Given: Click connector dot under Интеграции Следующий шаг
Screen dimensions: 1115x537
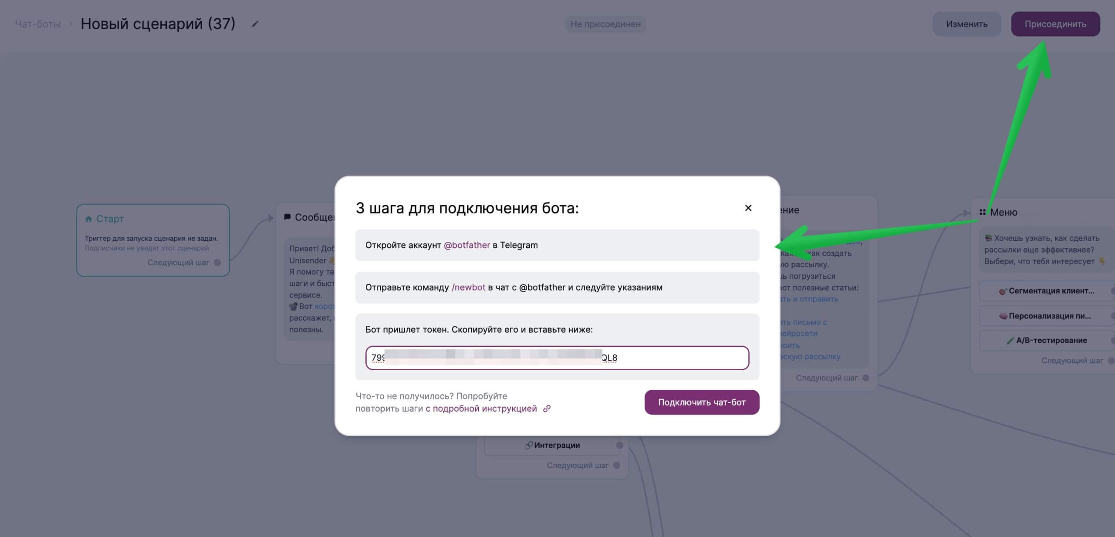Looking at the screenshot, I should (x=616, y=466).
